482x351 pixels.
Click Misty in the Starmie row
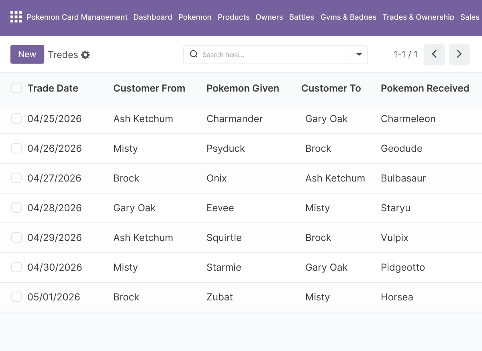(125, 267)
